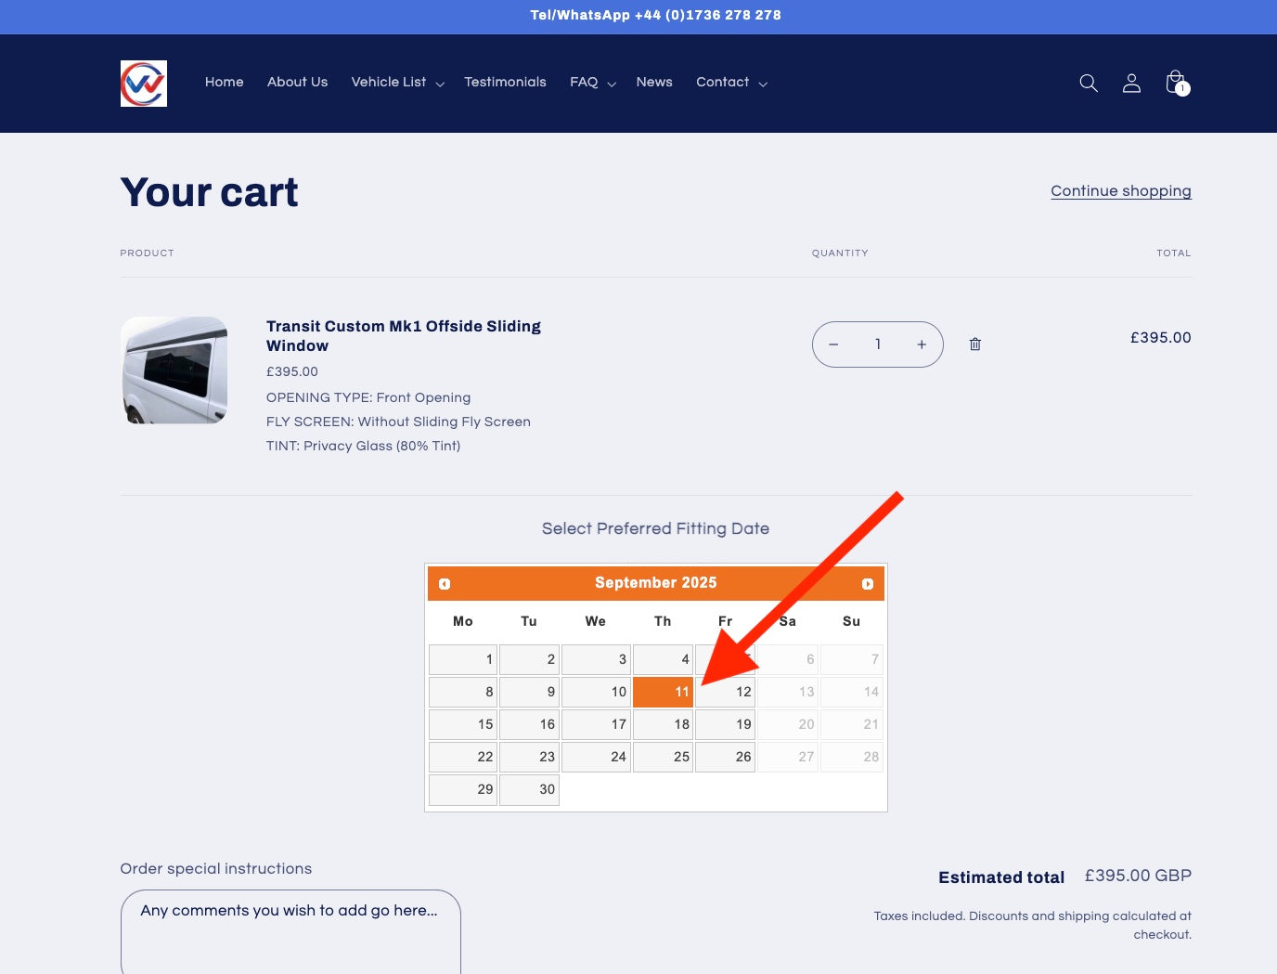
Task: Go to next month in calendar
Action: (x=868, y=584)
